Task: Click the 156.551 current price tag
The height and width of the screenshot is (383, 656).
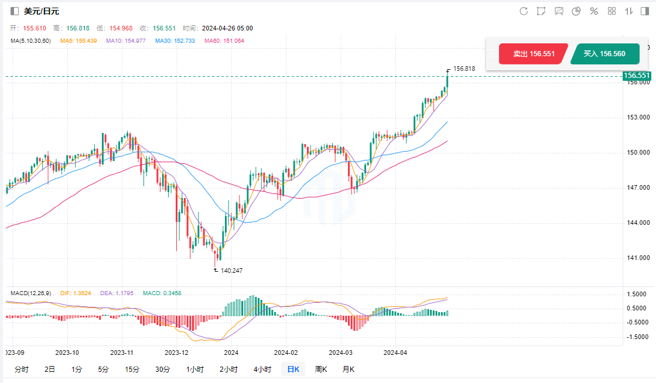Action: (637, 76)
